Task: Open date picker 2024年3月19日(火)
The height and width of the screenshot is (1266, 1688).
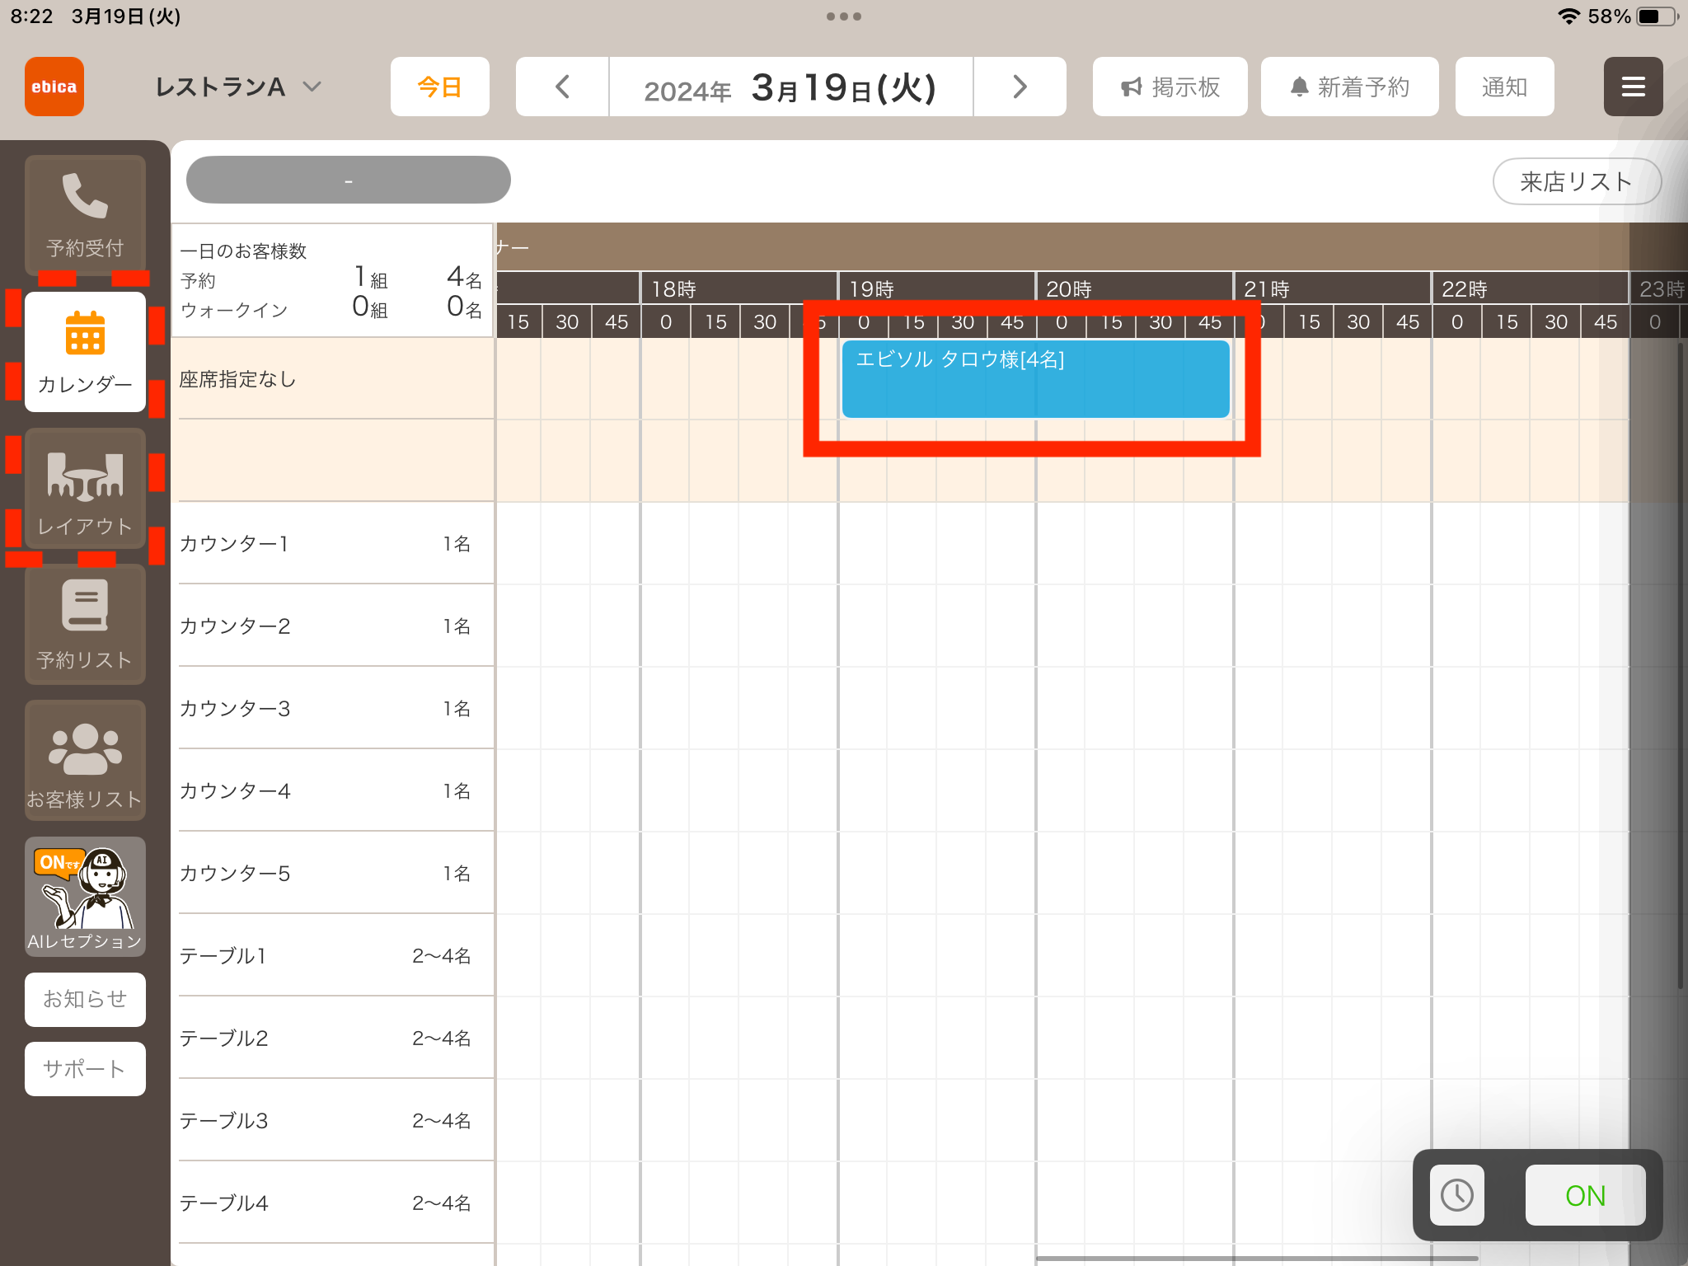Action: pyautogui.click(x=790, y=87)
